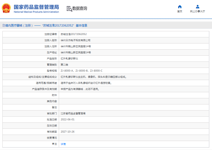Open the 详情 link in the 注 row

click(x=63, y=144)
